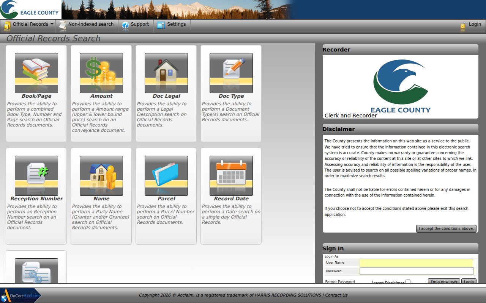
Task: Click the Official Records toolbar icon
Action: [7, 25]
